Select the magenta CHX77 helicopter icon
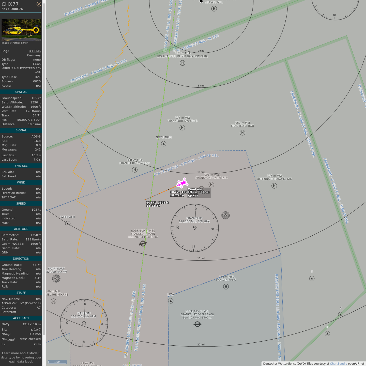Image resolution: width=366 pixels, height=366 pixels. pos(182,183)
